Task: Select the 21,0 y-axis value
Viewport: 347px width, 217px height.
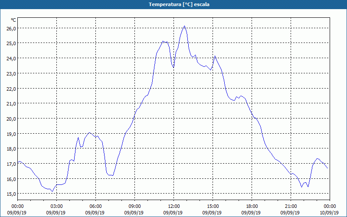Action: point(11,104)
